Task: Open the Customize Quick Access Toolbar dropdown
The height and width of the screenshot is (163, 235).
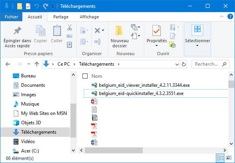Action: 53,6
